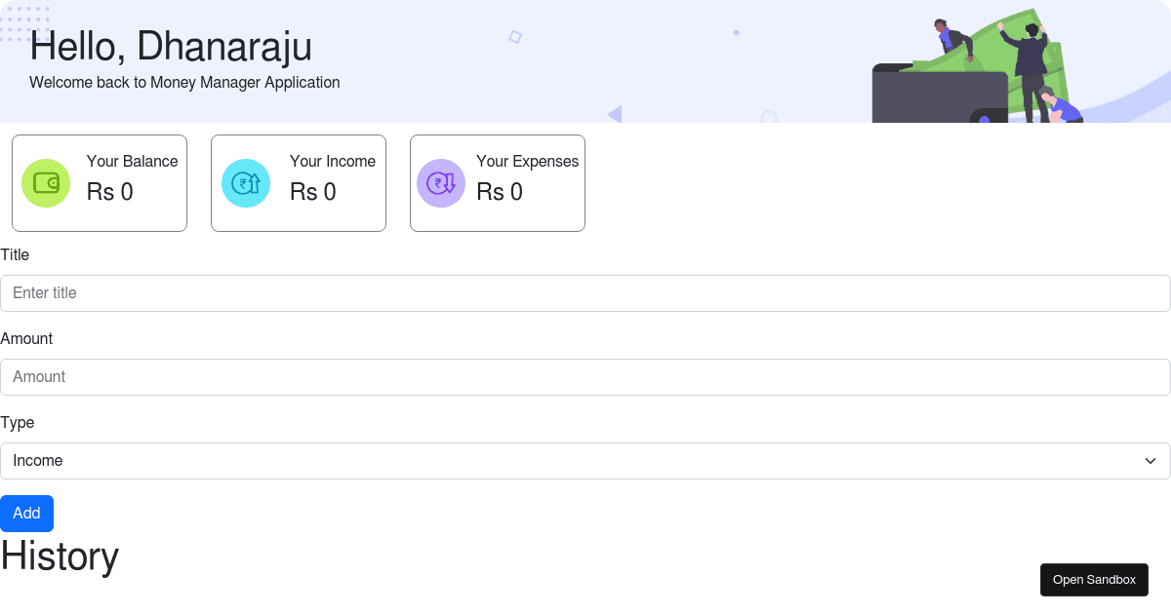Click the purple rupee expenses icon
Image resolution: width=1171 pixels, height=614 pixels.
441,183
